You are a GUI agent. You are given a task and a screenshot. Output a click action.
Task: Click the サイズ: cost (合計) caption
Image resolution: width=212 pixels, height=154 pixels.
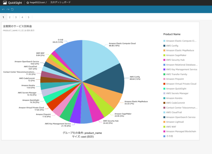click(83, 137)
